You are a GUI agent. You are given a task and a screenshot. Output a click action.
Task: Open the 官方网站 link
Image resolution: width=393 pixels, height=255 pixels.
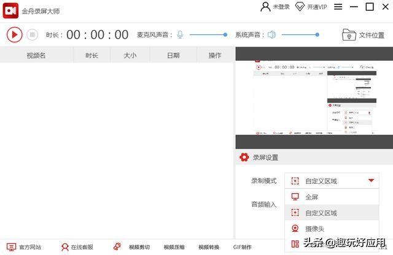click(30, 247)
